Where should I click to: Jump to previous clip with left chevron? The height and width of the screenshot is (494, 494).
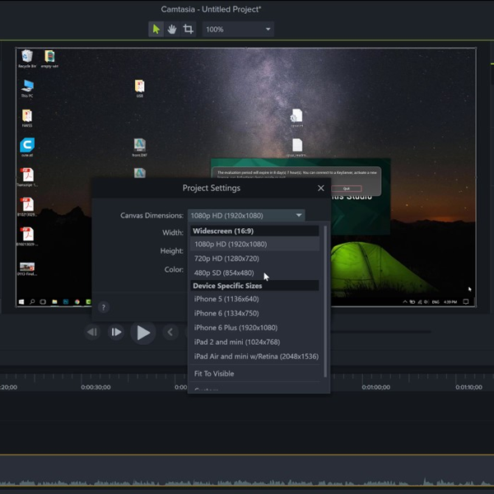point(170,333)
